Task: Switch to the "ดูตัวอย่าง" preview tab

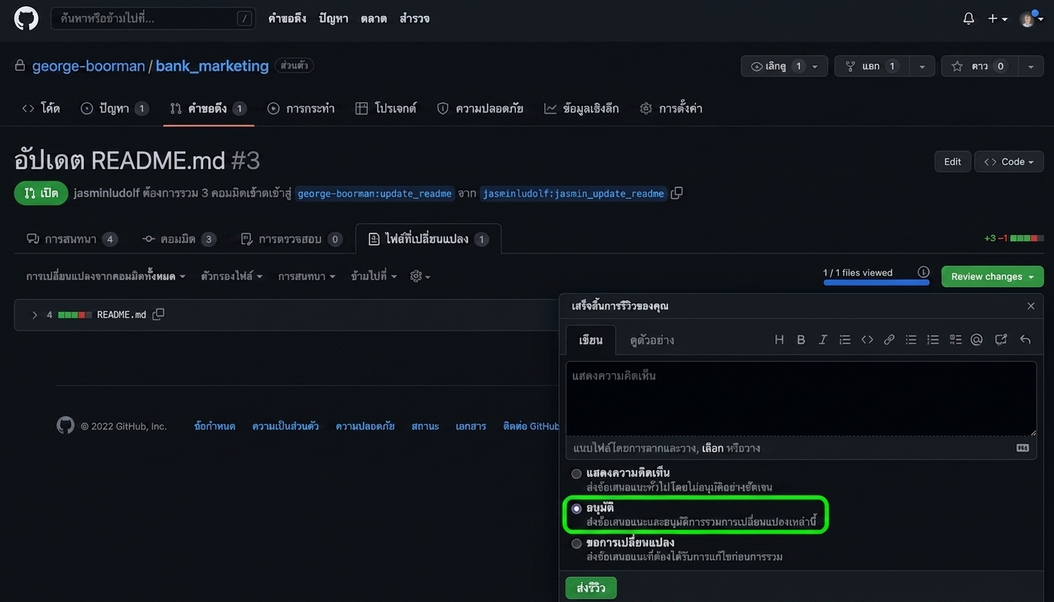Action: 652,340
